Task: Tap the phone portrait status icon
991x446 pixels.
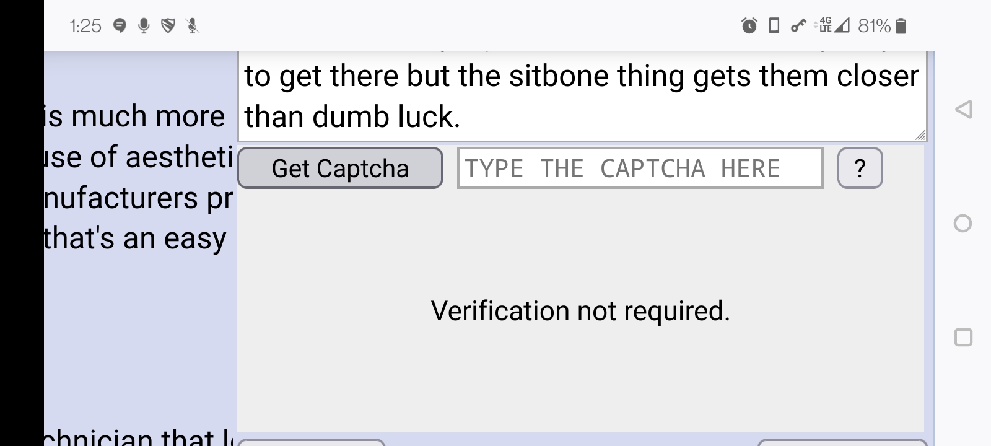Action: pyautogui.click(x=774, y=26)
